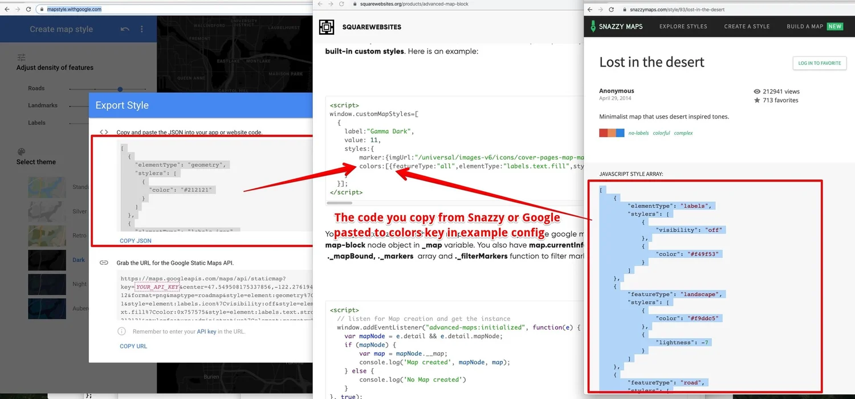The image size is (855, 399).
Task: Click the desert color swatch strip below the description
Action: click(611, 132)
